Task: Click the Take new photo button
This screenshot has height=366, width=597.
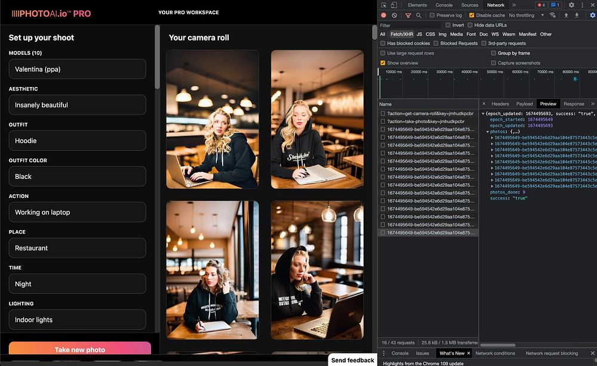Action: [80, 349]
